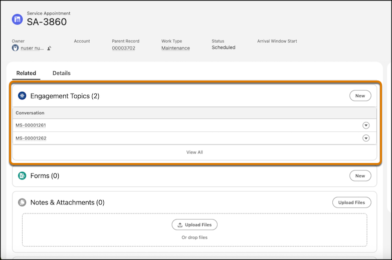Create a New Engagement Topic

tap(360, 95)
